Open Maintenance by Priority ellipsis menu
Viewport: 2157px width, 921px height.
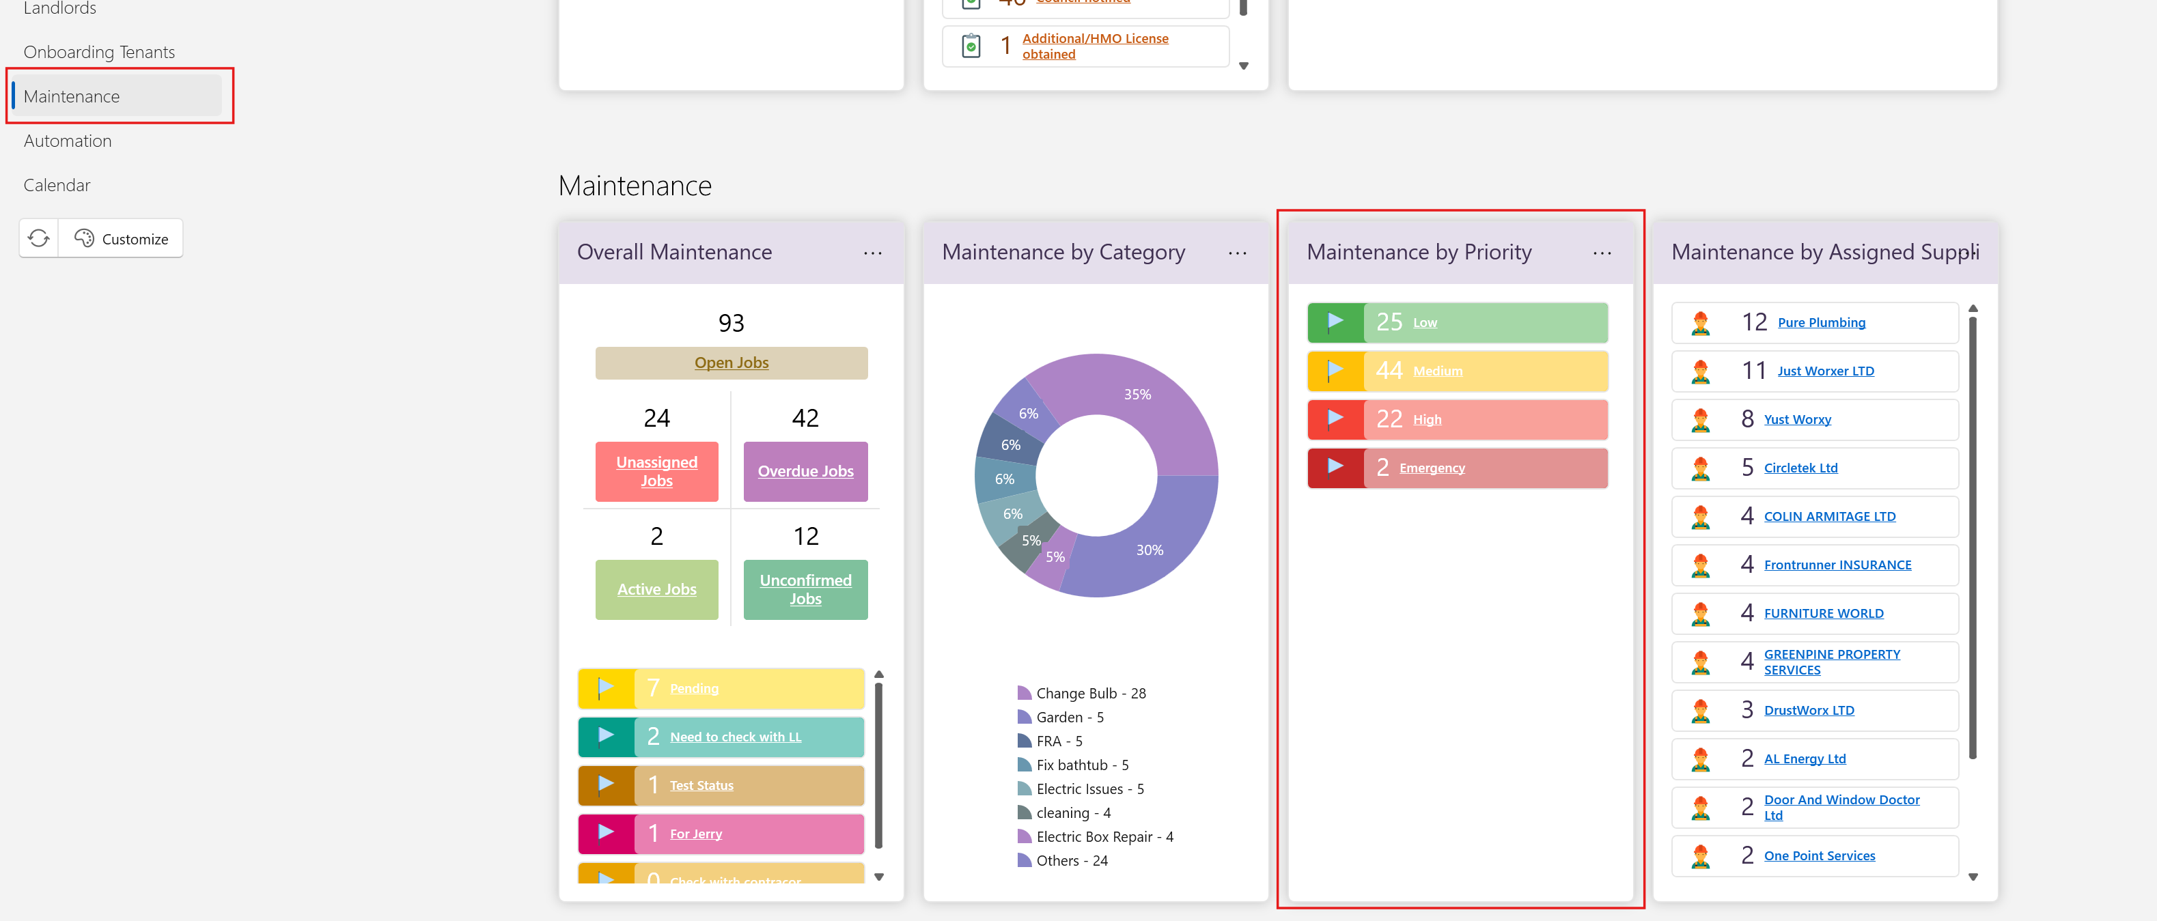pyautogui.click(x=1601, y=253)
